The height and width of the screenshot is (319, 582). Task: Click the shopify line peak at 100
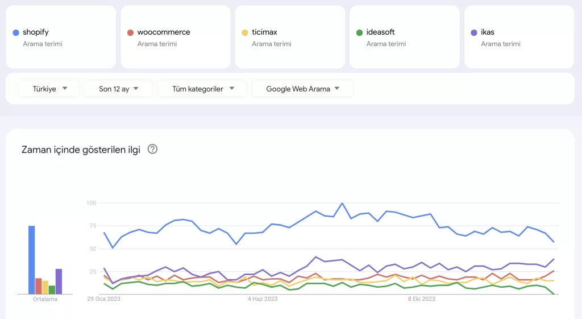tap(342, 204)
